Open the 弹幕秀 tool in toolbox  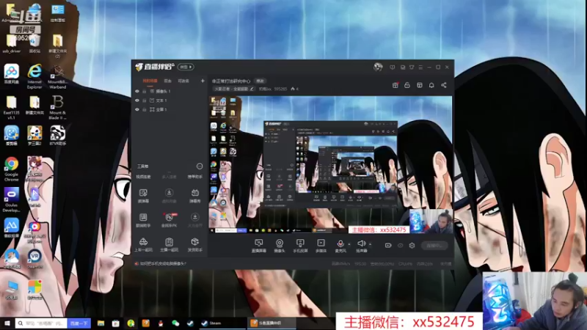tap(195, 196)
